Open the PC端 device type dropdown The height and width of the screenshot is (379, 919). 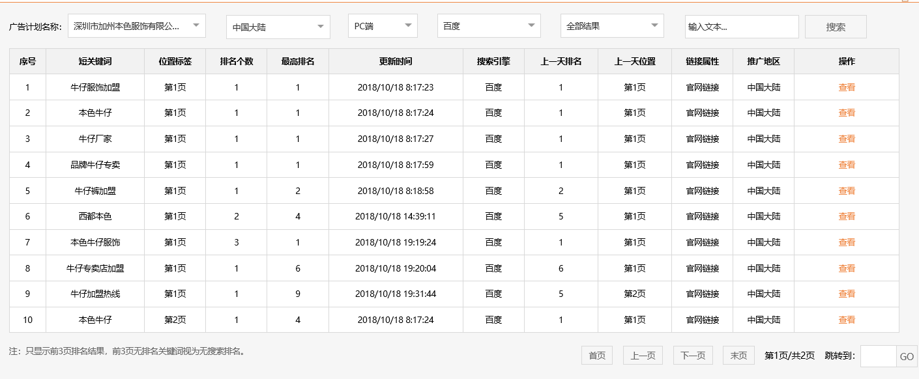click(383, 25)
